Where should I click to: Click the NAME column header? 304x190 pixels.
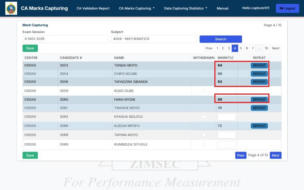click(119, 58)
